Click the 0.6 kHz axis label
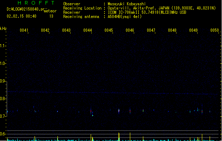The width and height of the screenshot is (222, 141). tap(3, 134)
